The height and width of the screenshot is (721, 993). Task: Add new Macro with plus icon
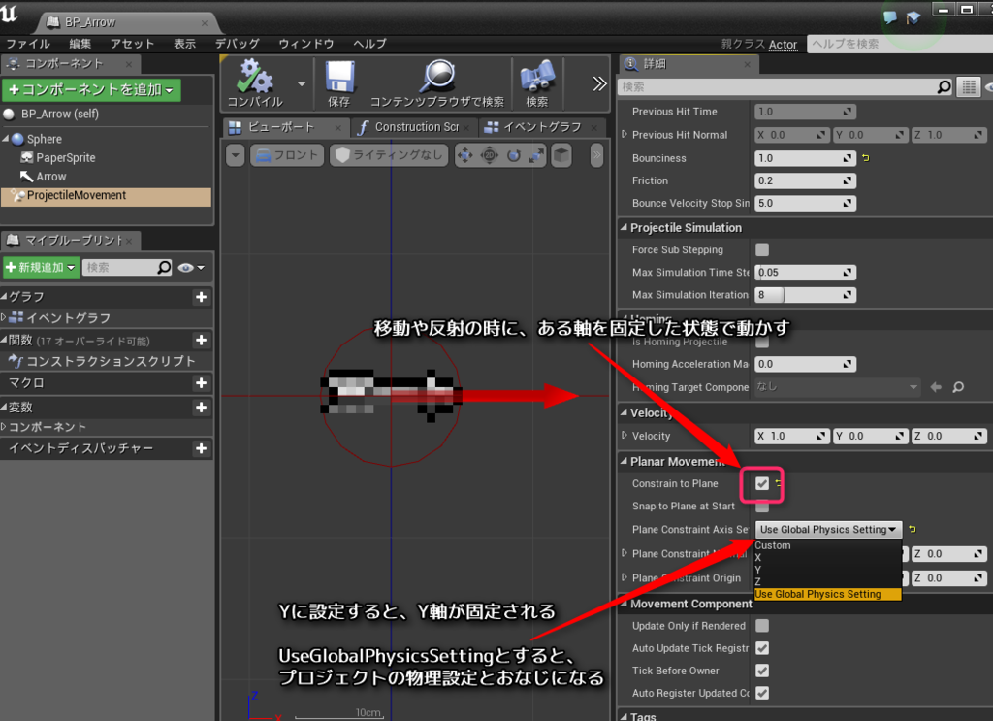pyautogui.click(x=201, y=383)
